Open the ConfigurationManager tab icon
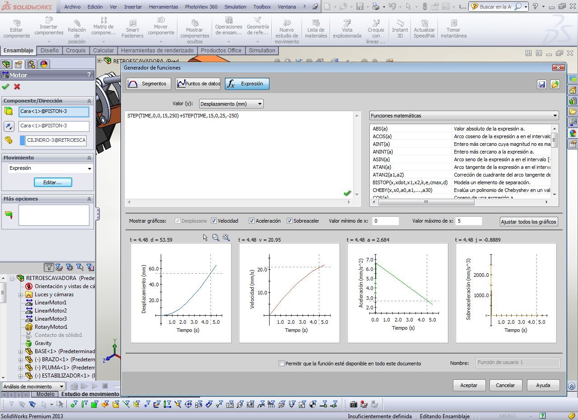This screenshot has height=420, width=578. (31, 64)
